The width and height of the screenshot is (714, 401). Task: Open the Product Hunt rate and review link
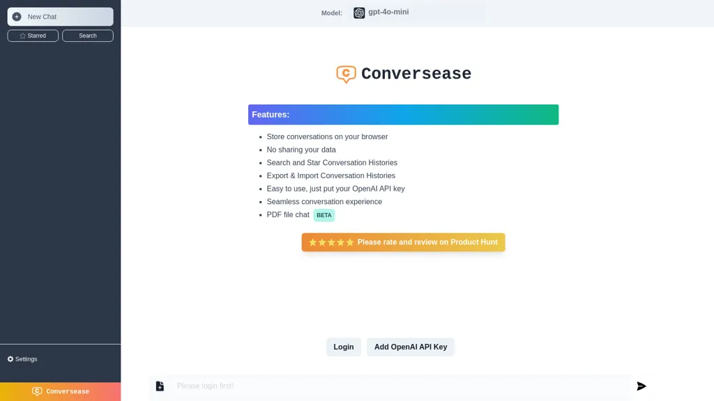(403, 242)
